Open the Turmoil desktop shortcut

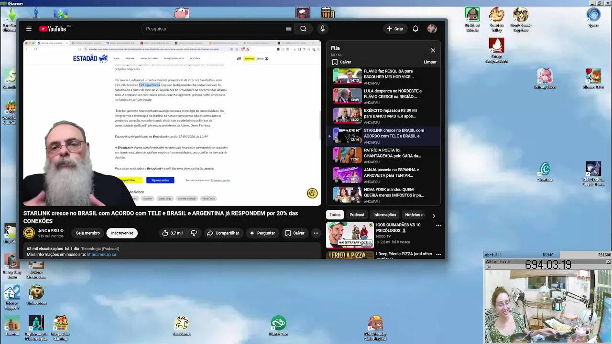12,325
